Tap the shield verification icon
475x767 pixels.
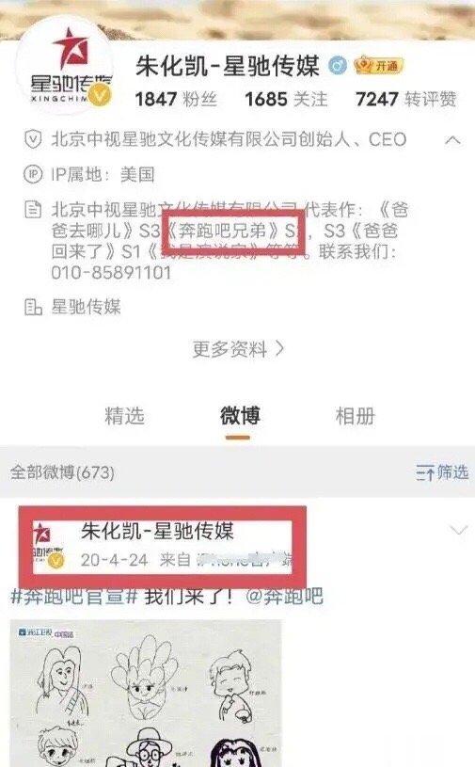(x=33, y=140)
